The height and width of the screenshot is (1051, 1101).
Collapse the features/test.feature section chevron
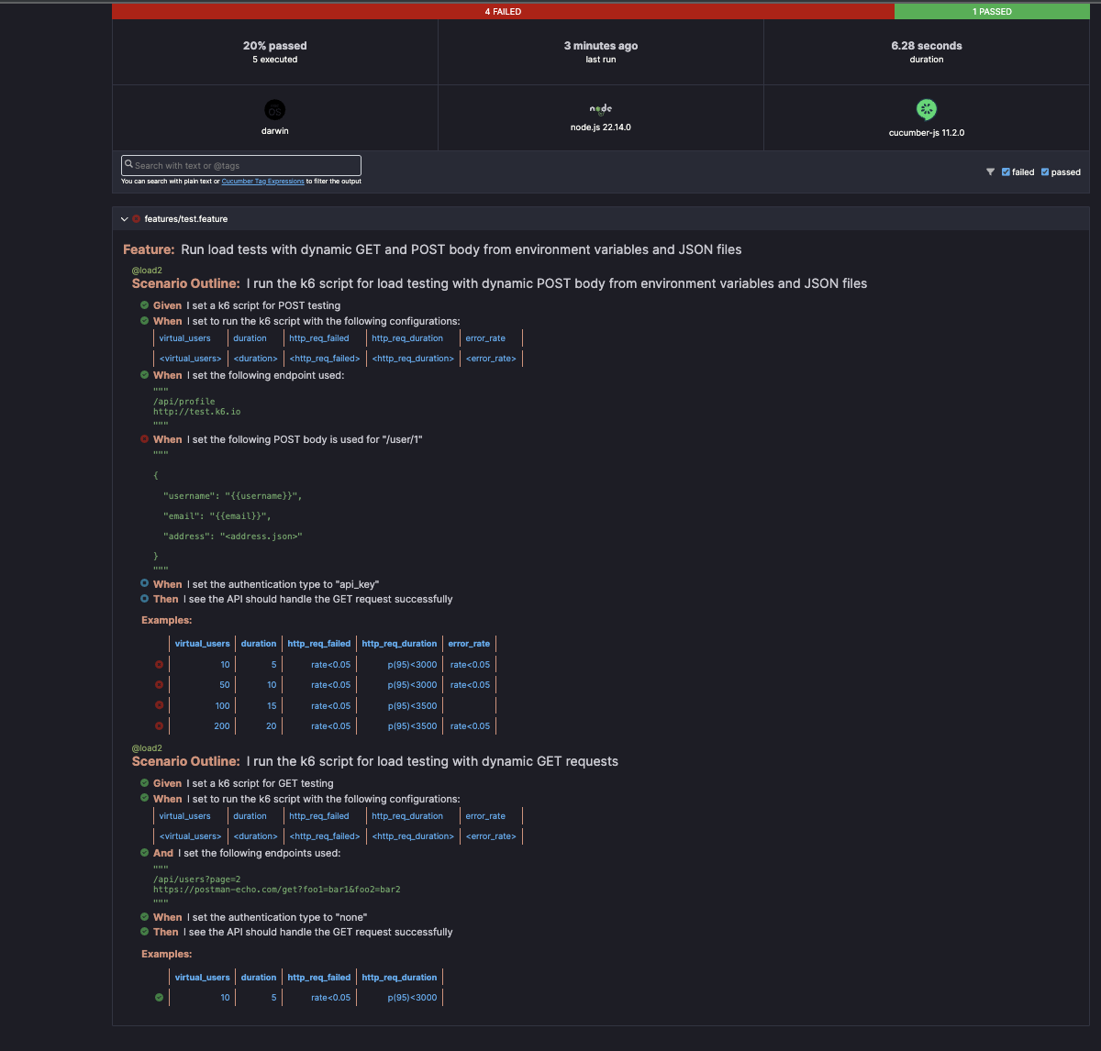coord(125,219)
